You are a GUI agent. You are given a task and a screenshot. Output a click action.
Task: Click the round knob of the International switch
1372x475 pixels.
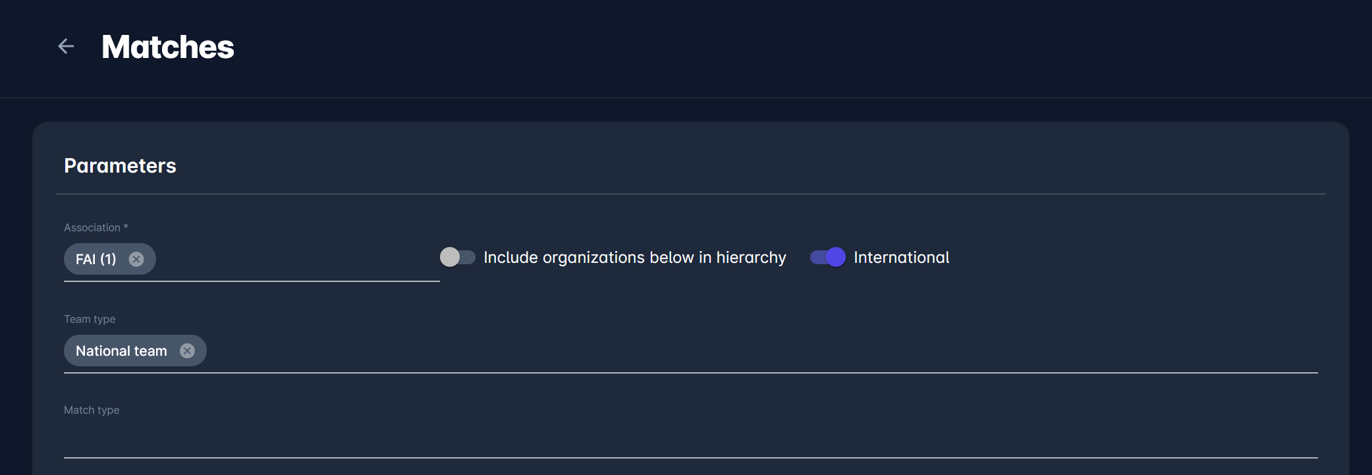tap(835, 257)
